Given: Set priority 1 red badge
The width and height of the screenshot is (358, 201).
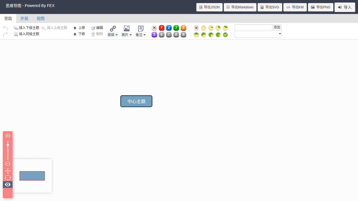Looking at the screenshot, I should point(162,28).
